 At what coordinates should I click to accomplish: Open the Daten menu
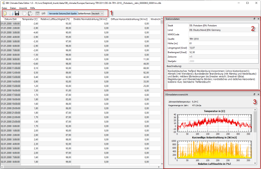click(x=13, y=8)
